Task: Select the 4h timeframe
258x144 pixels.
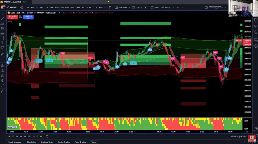Action: [90, 7]
